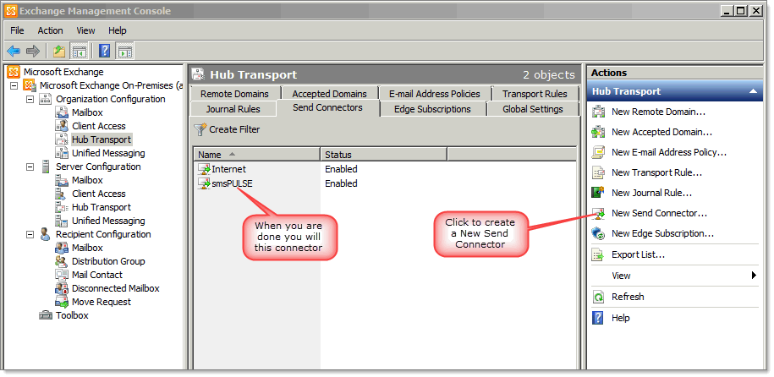Click the New E-mail Address Policy icon
774x377 pixels.
coord(598,152)
